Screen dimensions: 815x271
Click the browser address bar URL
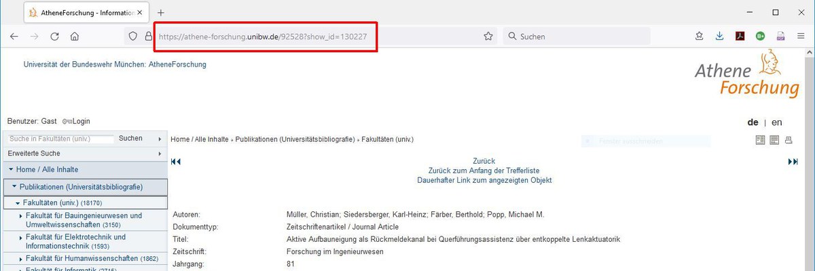[263, 37]
